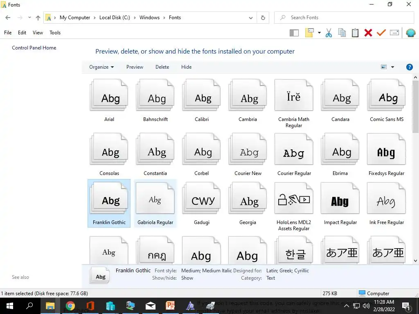Click the Windows Start button
419x314 pixels.
pos(10,306)
